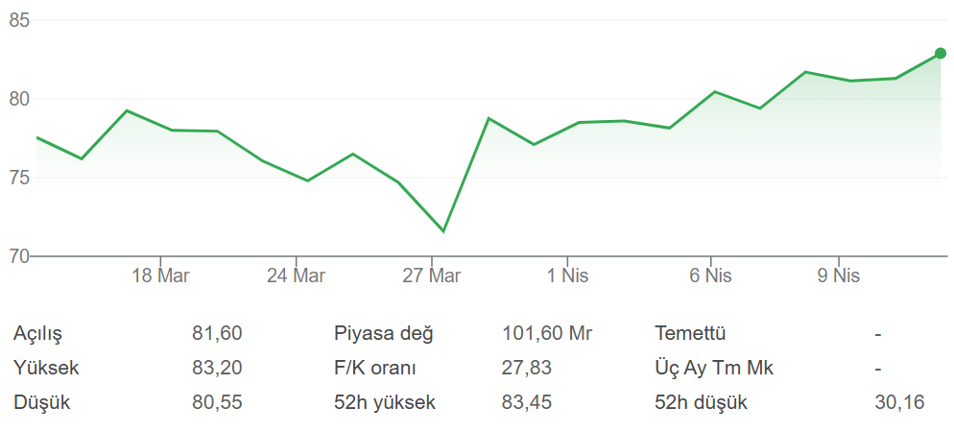Select the 18 Mar date label
The height and width of the screenshot is (432, 954).
coord(160,276)
